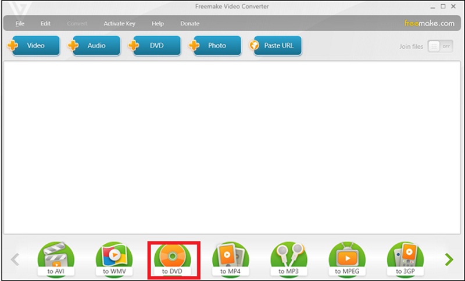Open the Edit menu
Image resolution: width=465 pixels, height=281 pixels.
pos(45,23)
